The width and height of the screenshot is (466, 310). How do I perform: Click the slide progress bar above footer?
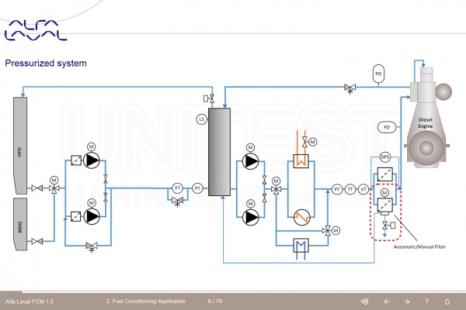(233, 292)
